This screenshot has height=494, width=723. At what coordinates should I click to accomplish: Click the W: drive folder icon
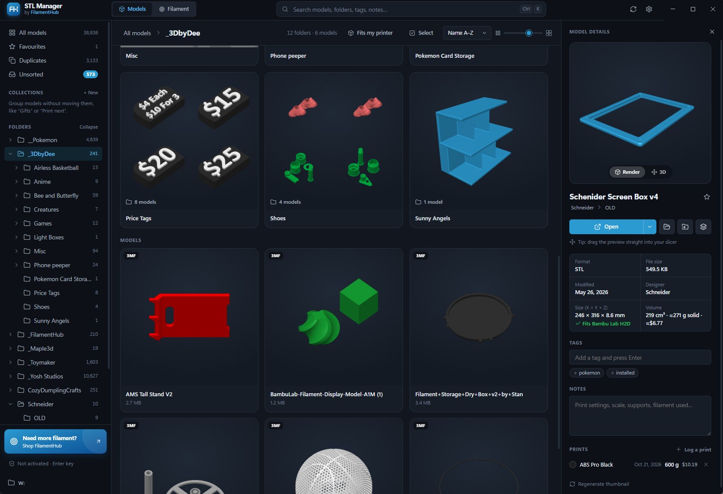[x=12, y=483]
